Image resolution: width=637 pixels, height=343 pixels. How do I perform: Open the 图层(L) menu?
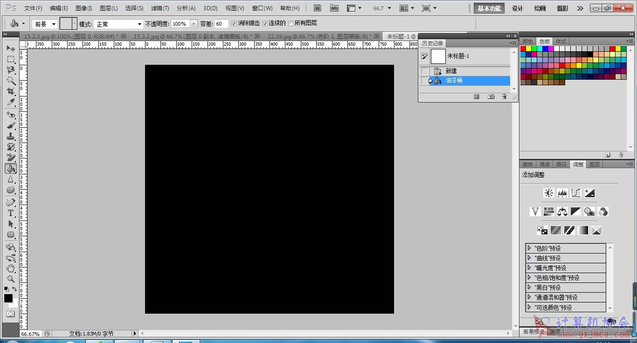(x=109, y=8)
